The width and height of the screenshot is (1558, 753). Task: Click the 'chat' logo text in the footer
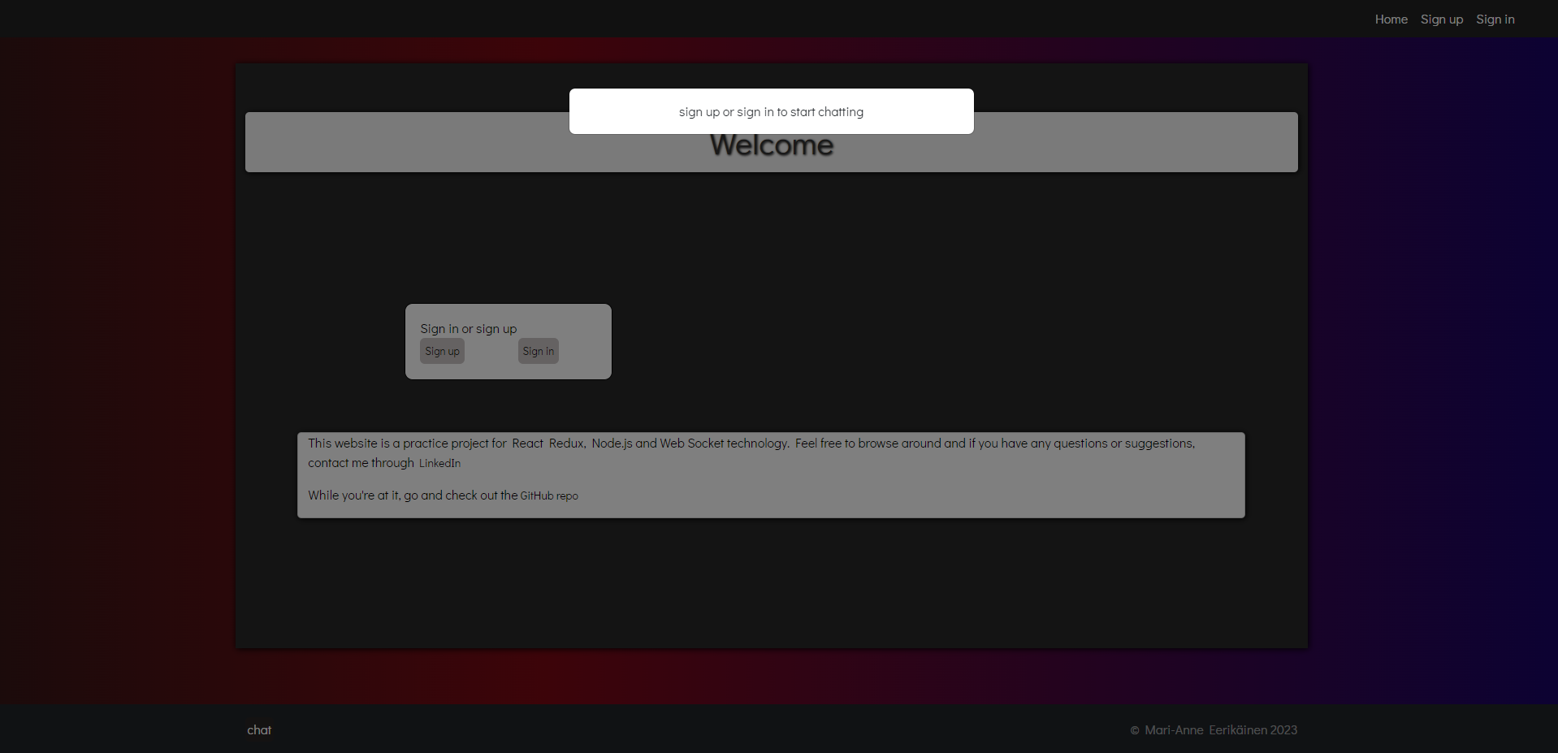(x=259, y=730)
